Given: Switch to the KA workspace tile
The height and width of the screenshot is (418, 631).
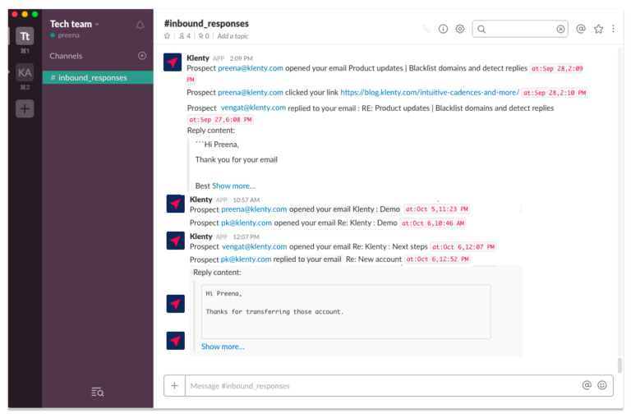Looking at the screenshot, I should point(25,72).
